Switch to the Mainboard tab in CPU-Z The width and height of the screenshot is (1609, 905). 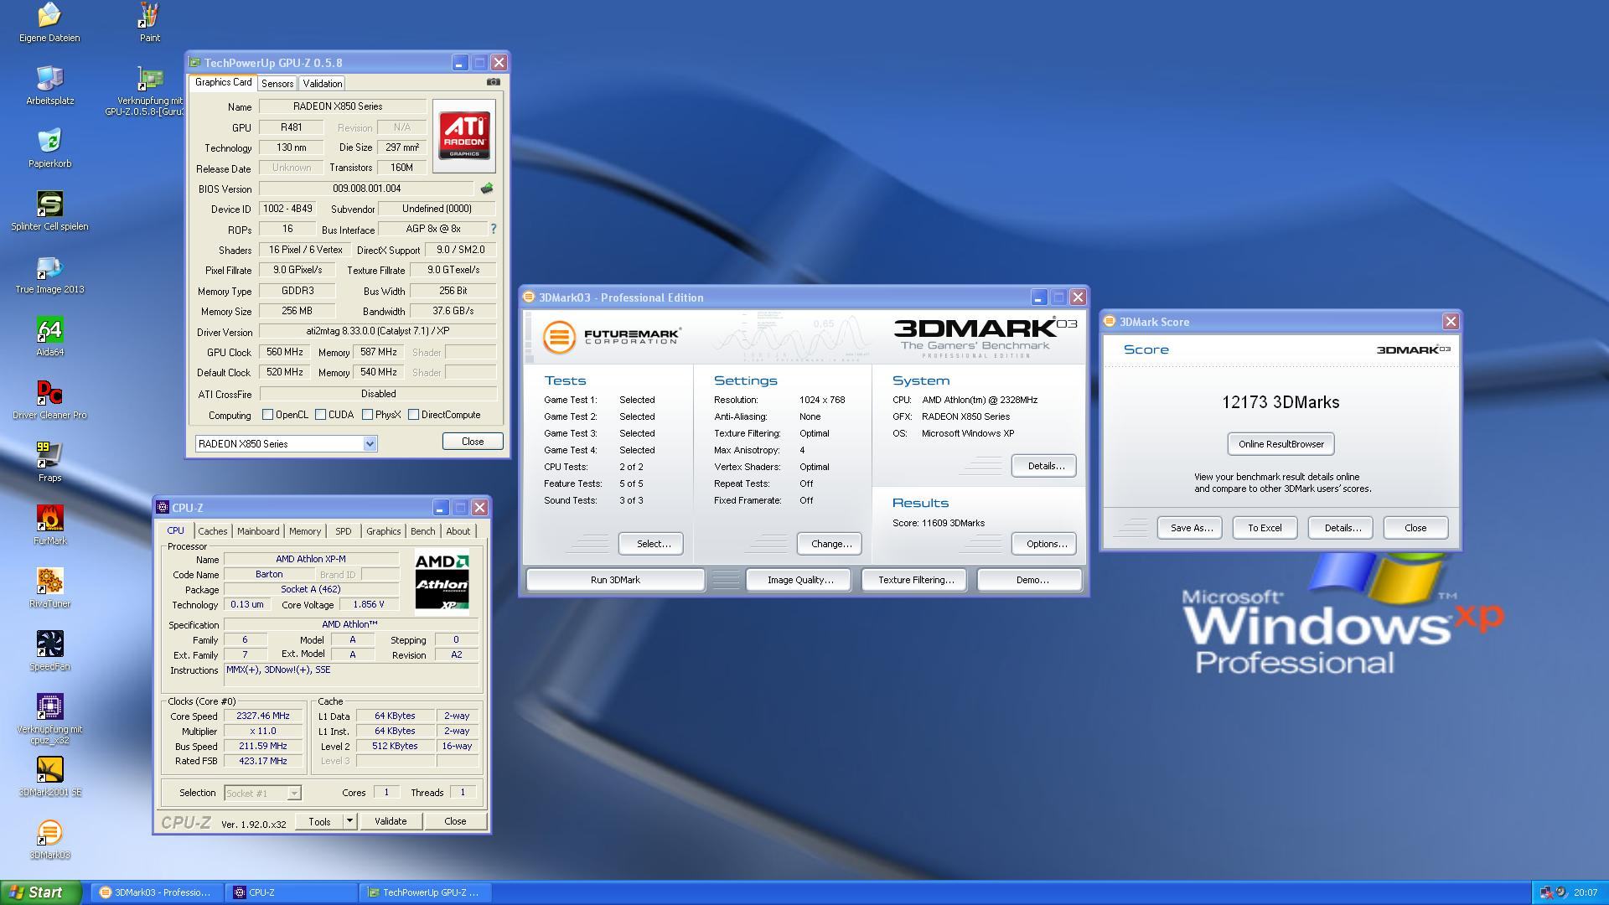coord(257,531)
